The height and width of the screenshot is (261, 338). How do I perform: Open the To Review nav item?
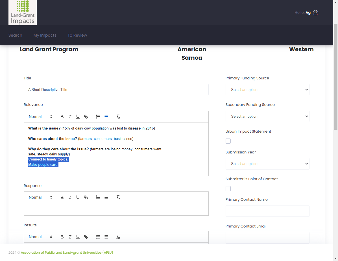click(77, 35)
